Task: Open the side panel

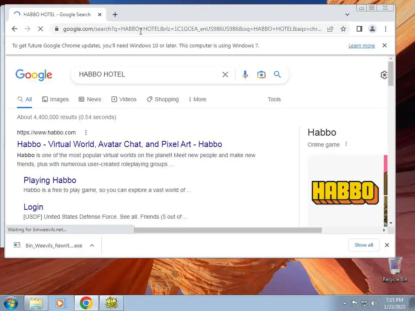Action: pyautogui.click(x=359, y=29)
